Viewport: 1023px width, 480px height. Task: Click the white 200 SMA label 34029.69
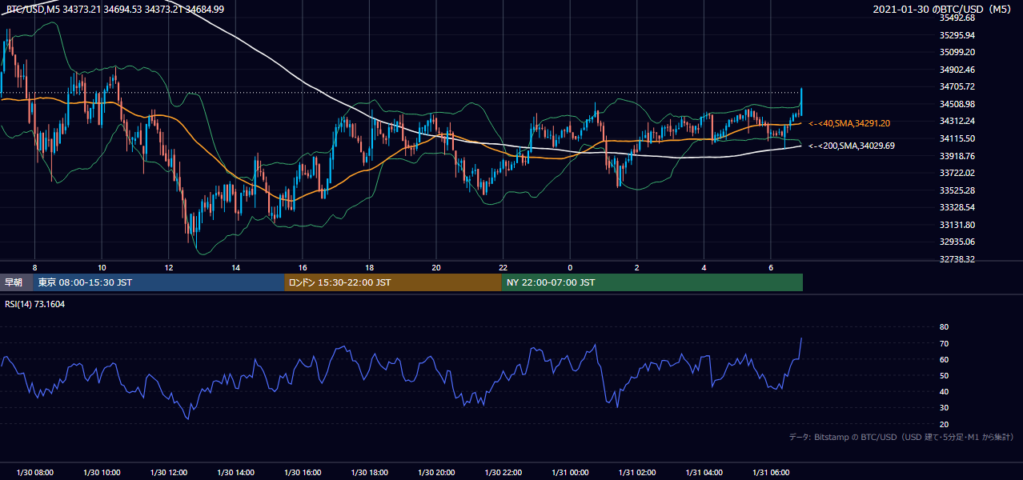[x=852, y=146]
